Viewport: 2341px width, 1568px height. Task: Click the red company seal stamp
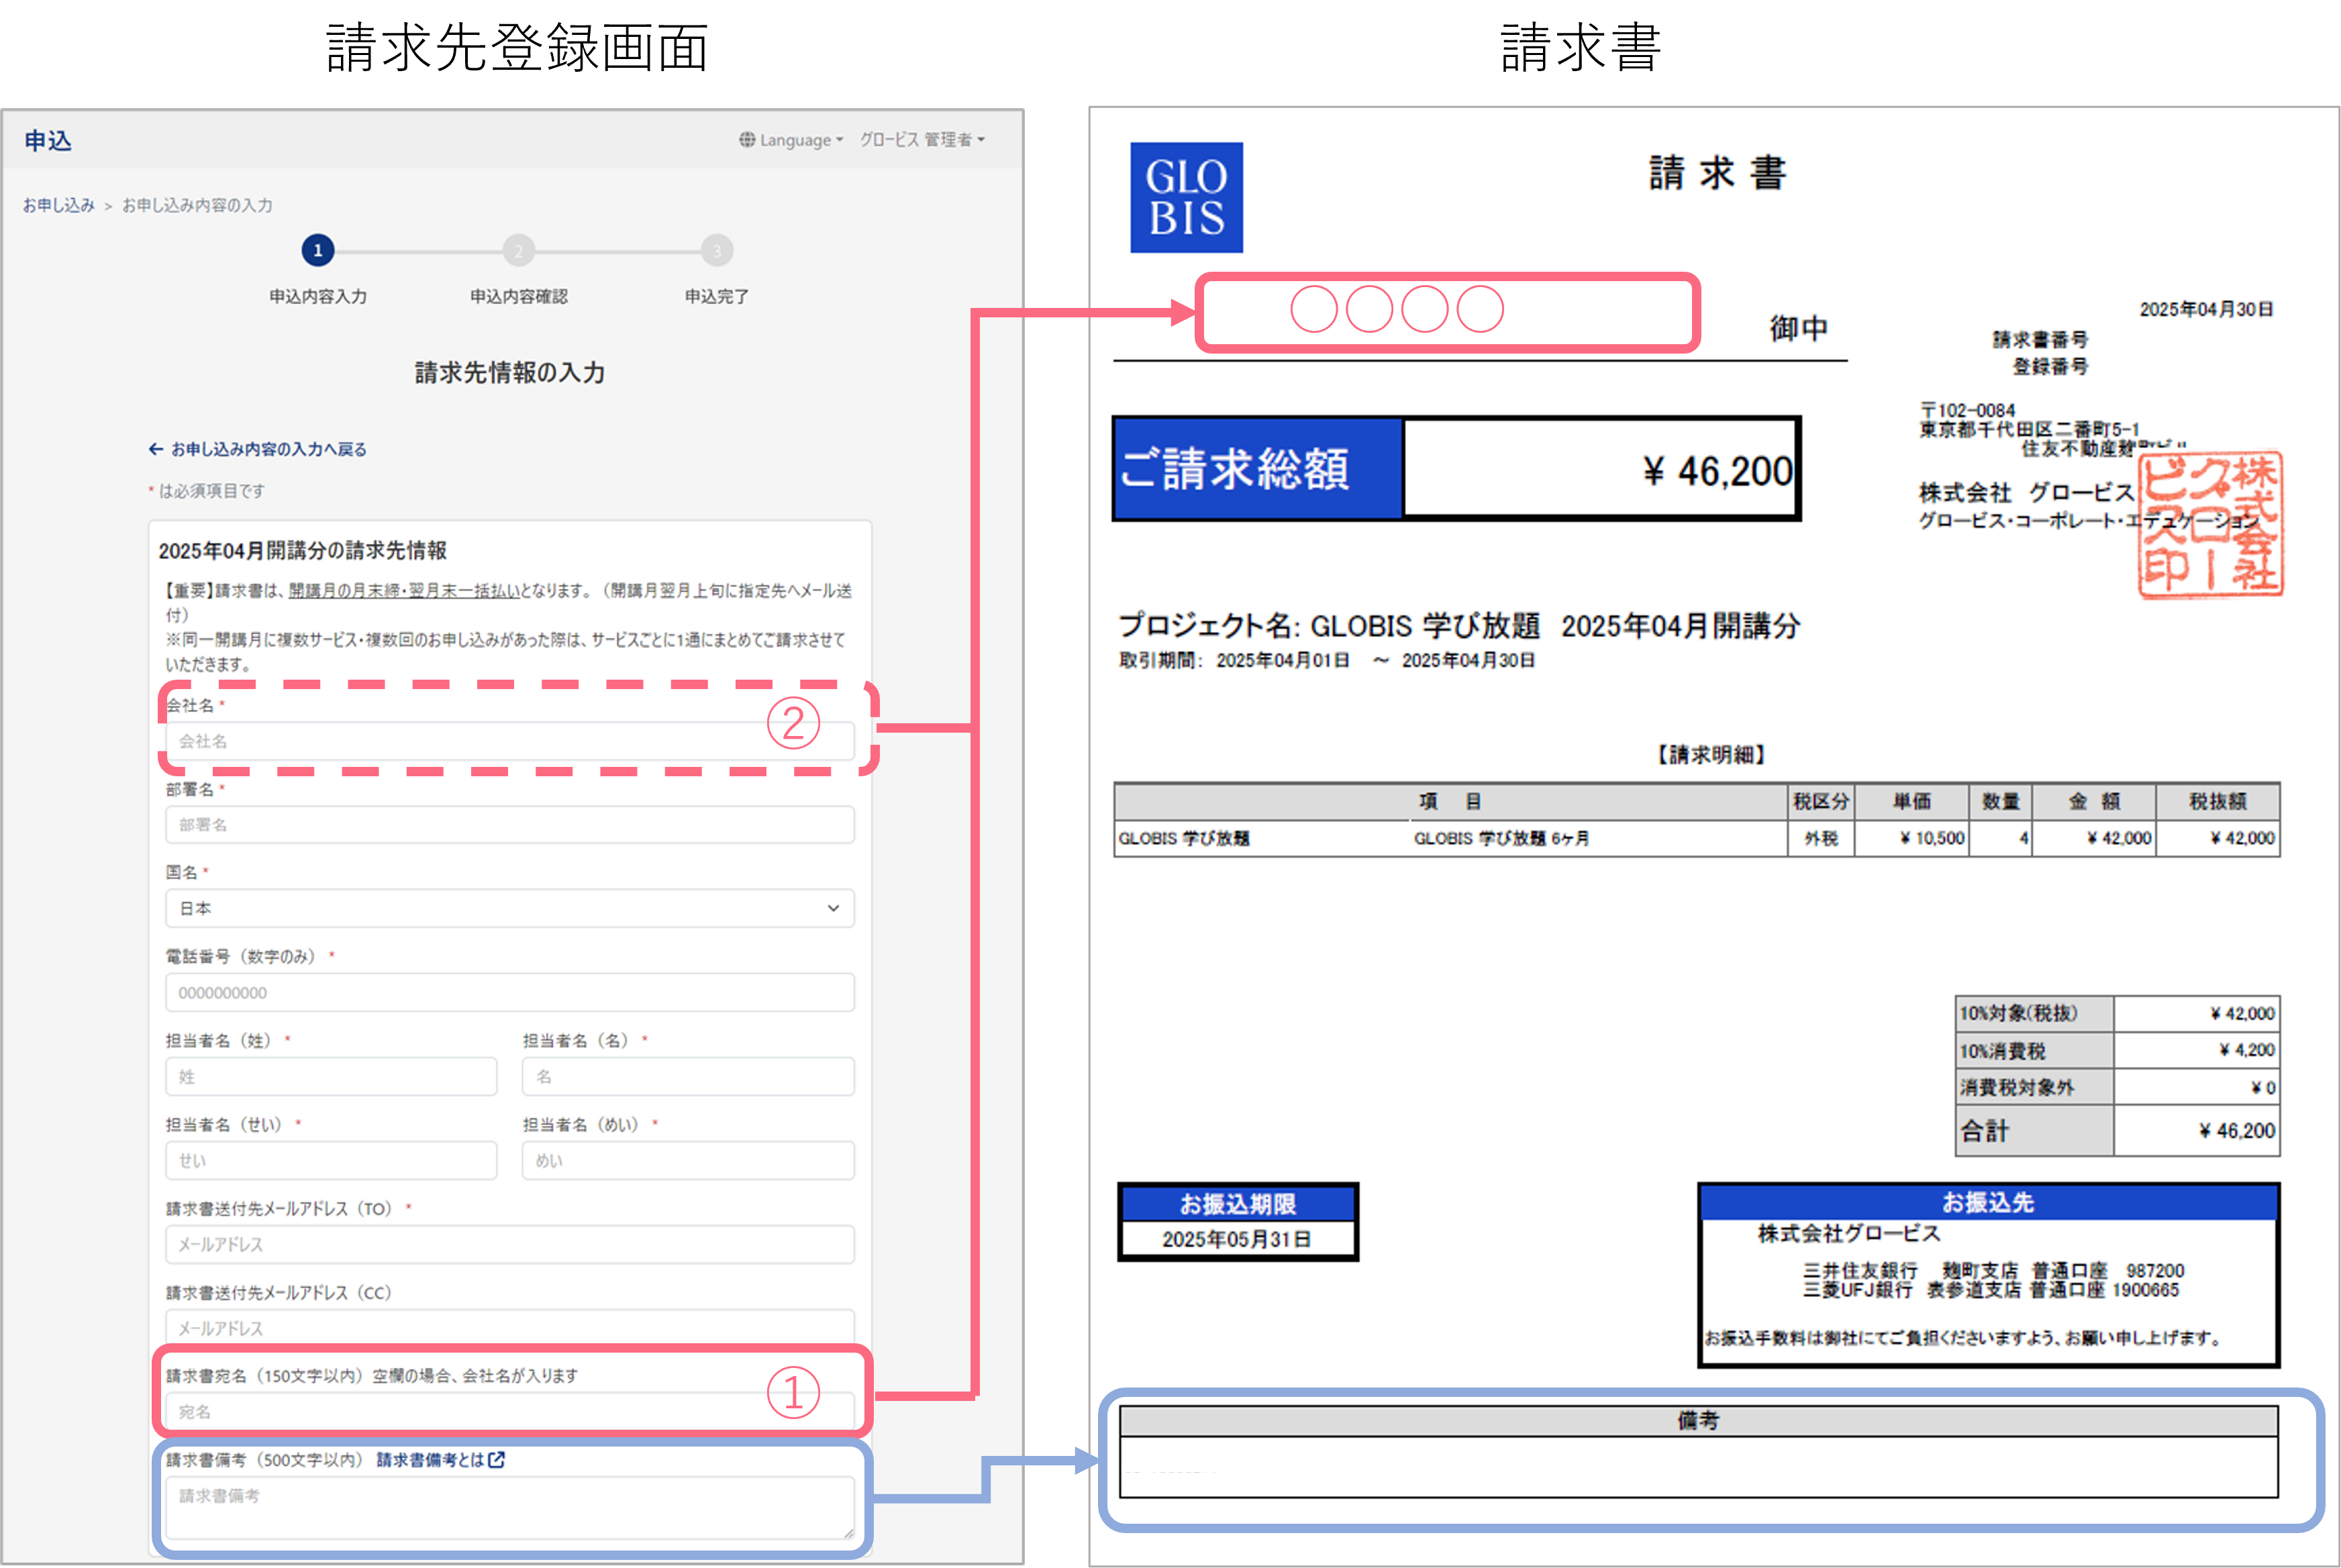click(x=2210, y=525)
